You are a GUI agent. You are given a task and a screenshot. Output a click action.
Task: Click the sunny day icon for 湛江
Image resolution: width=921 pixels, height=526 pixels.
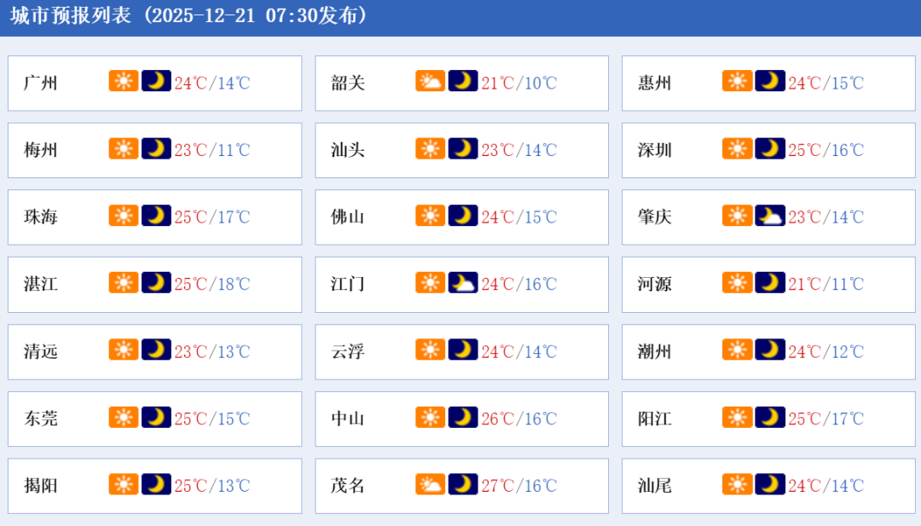pos(124,283)
